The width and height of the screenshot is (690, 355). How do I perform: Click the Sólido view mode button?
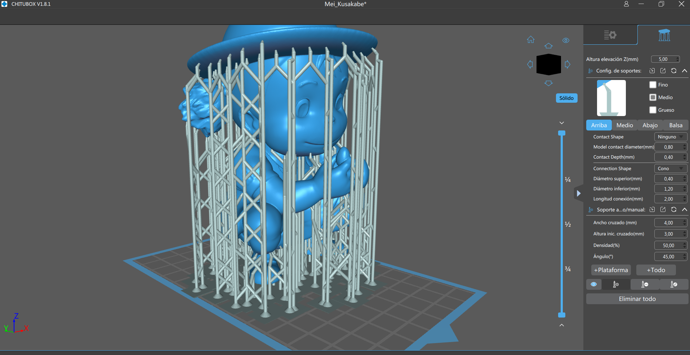[x=566, y=98]
